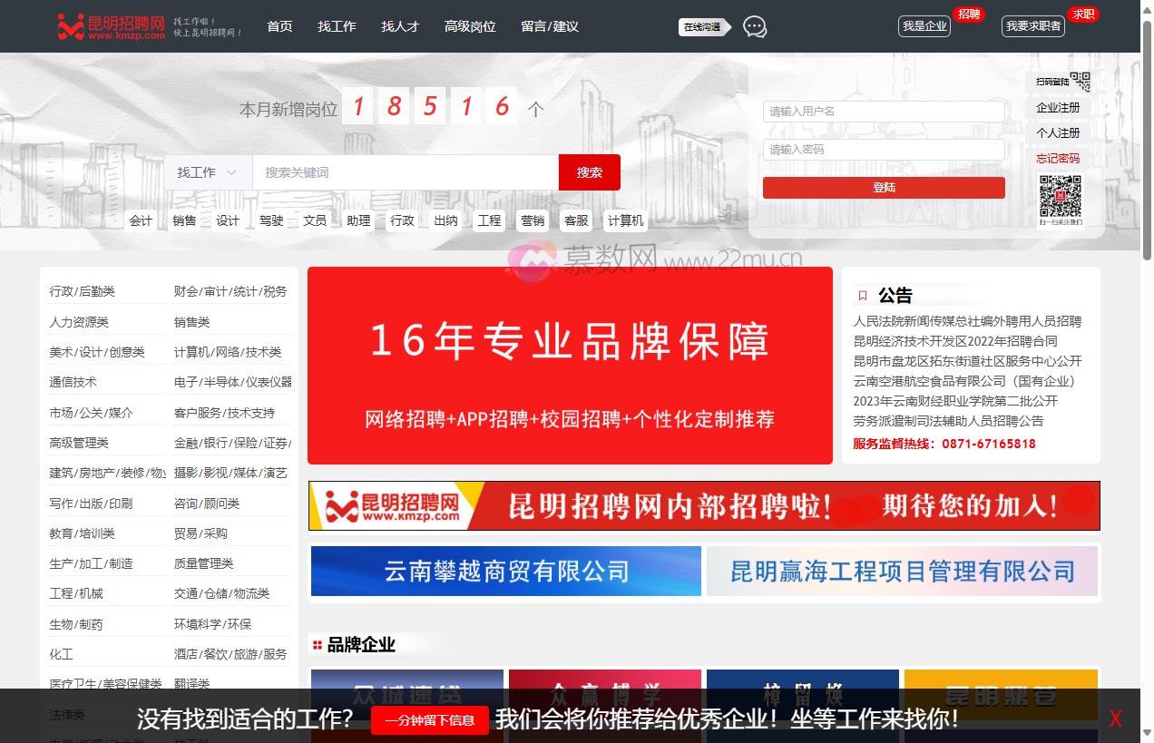1154x743 pixels.
Task: Select 首页 in the top navigation
Action: (279, 26)
